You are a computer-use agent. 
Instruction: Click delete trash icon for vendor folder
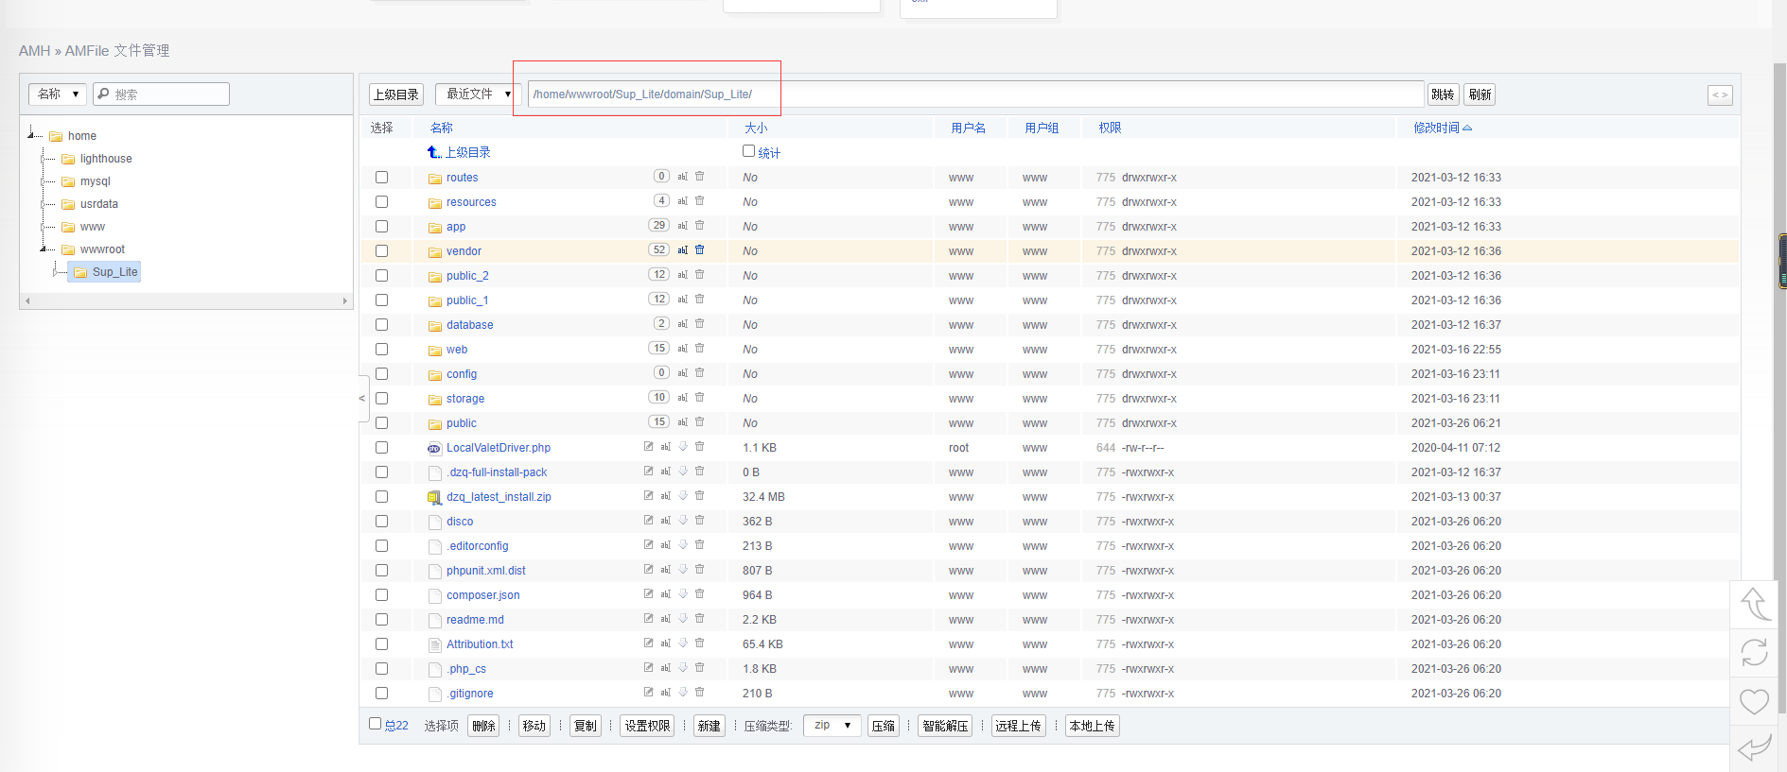(x=700, y=250)
